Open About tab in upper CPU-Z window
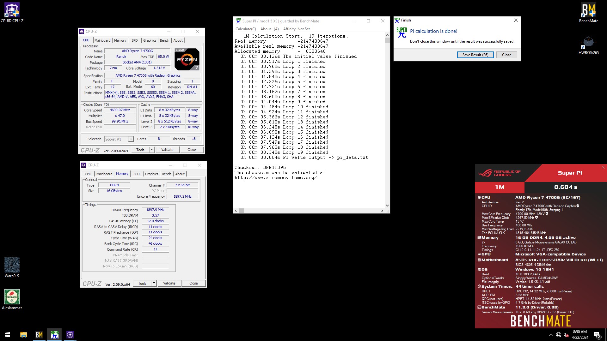 [x=178, y=40]
